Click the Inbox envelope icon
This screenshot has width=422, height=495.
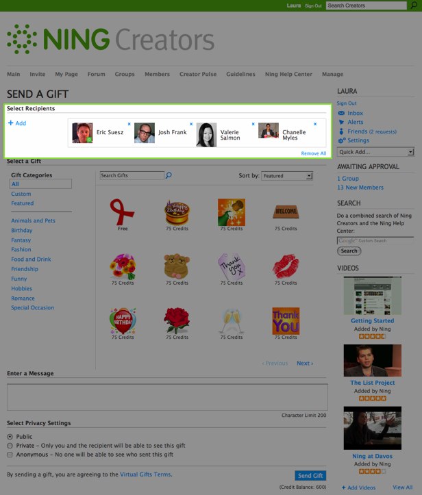pyautogui.click(x=341, y=113)
